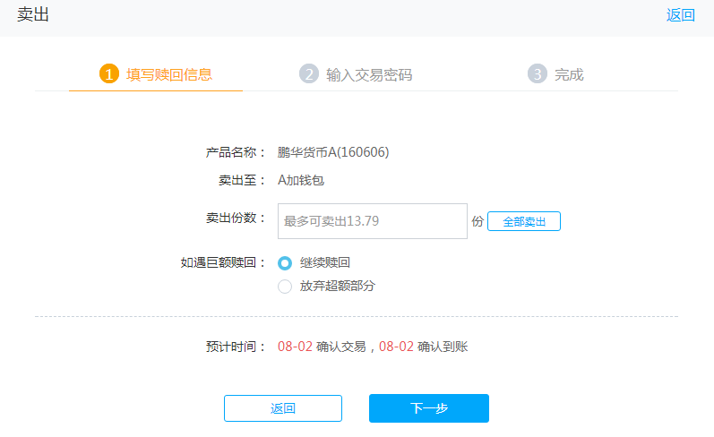Focus the 卖出份数 input field
The height and width of the screenshot is (437, 714).
coord(373,221)
